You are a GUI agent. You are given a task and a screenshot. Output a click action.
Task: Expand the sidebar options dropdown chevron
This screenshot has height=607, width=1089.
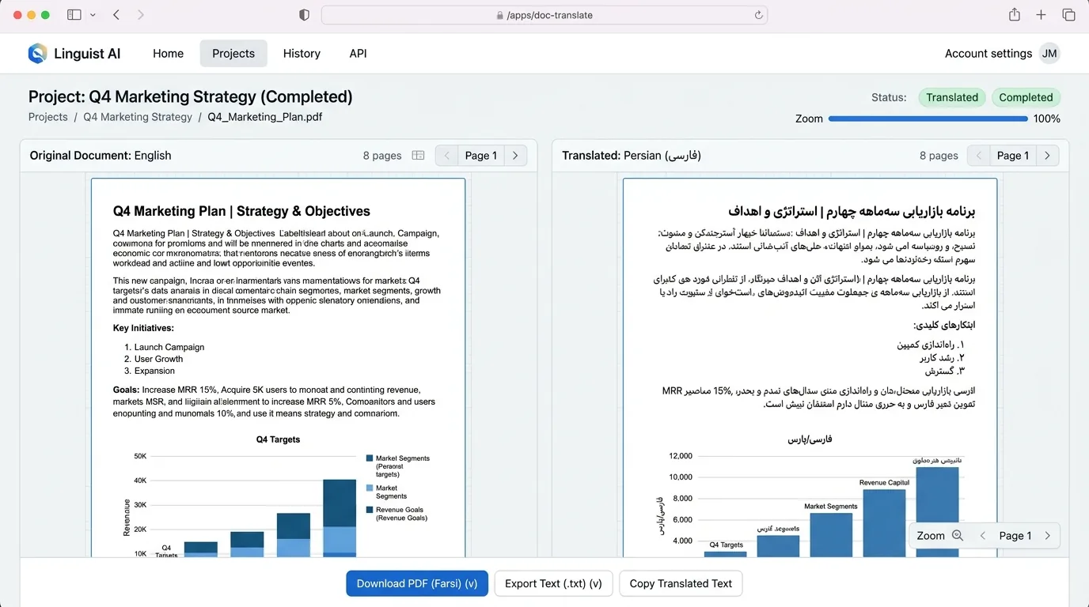click(93, 15)
